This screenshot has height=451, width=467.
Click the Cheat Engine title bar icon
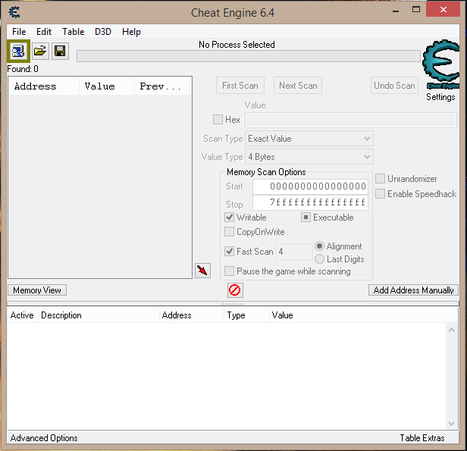[14, 12]
